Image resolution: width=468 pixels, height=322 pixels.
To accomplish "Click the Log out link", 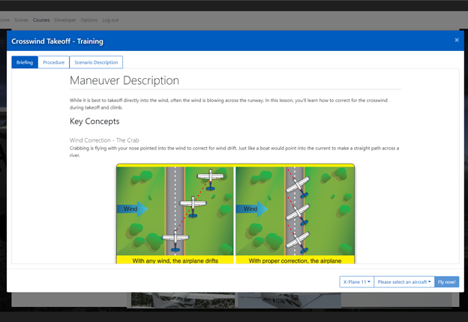I will [110, 20].
